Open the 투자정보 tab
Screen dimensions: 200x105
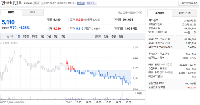click(160, 13)
